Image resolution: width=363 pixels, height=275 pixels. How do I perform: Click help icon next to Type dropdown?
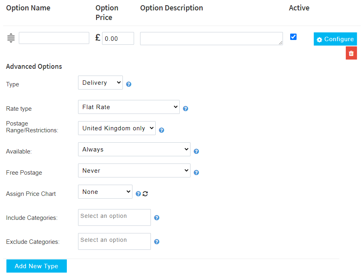(129, 84)
